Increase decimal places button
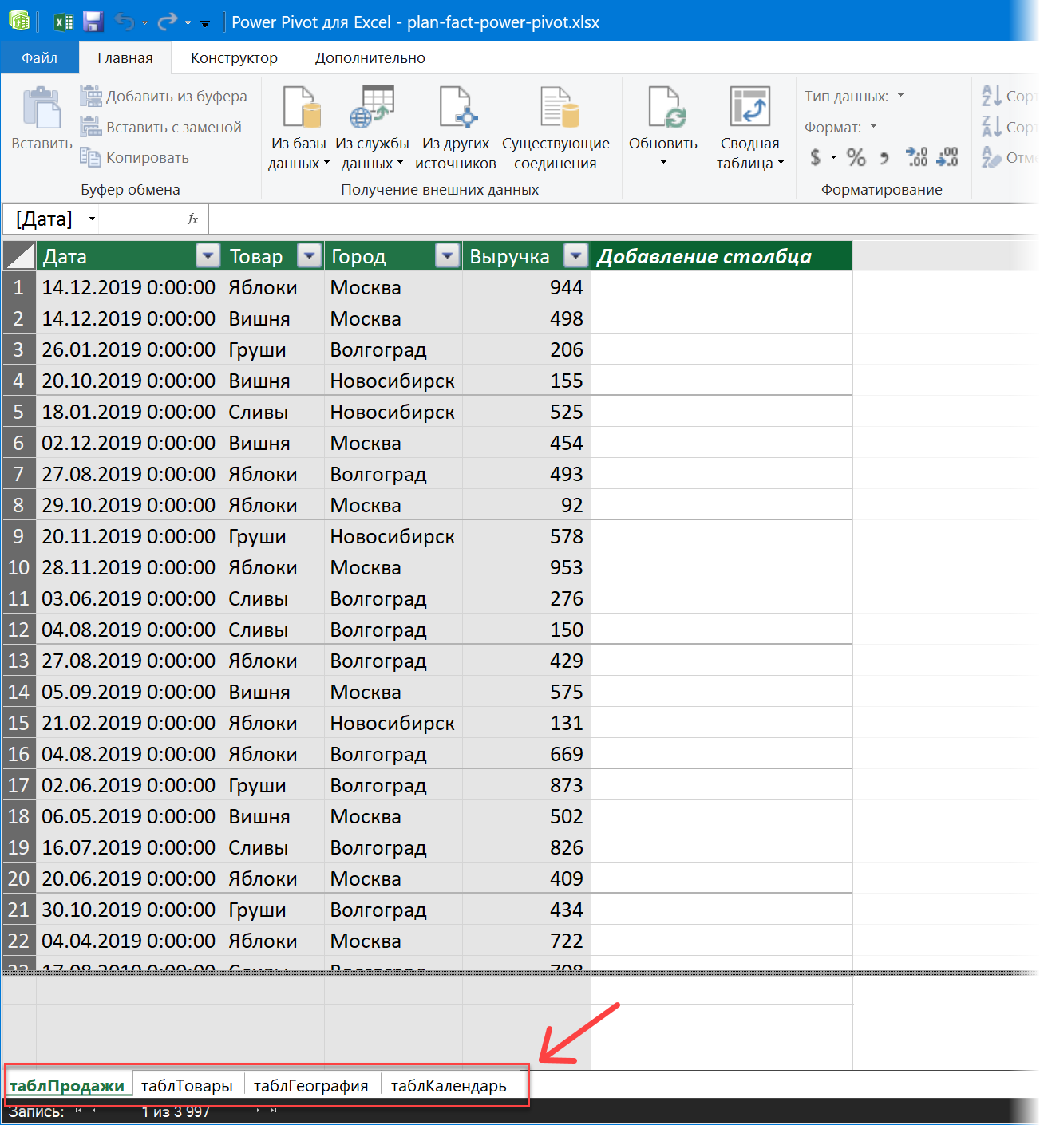Viewport: 1040px width, 1125px height. pos(917,157)
